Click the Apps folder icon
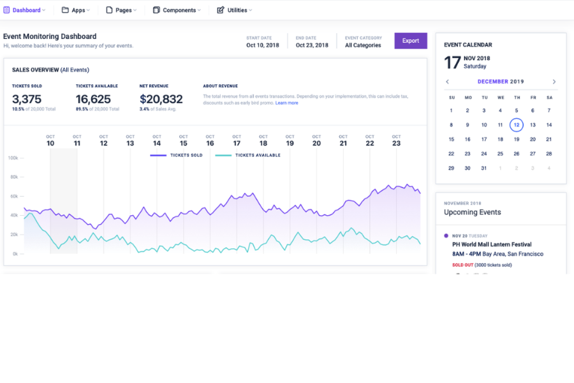This screenshot has width=574, height=383. click(65, 10)
